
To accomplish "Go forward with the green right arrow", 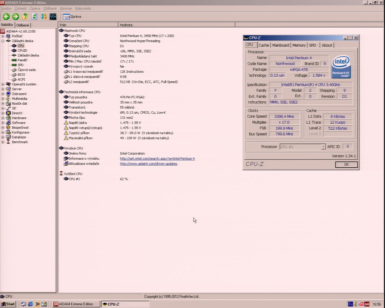I will tap(16, 17).
